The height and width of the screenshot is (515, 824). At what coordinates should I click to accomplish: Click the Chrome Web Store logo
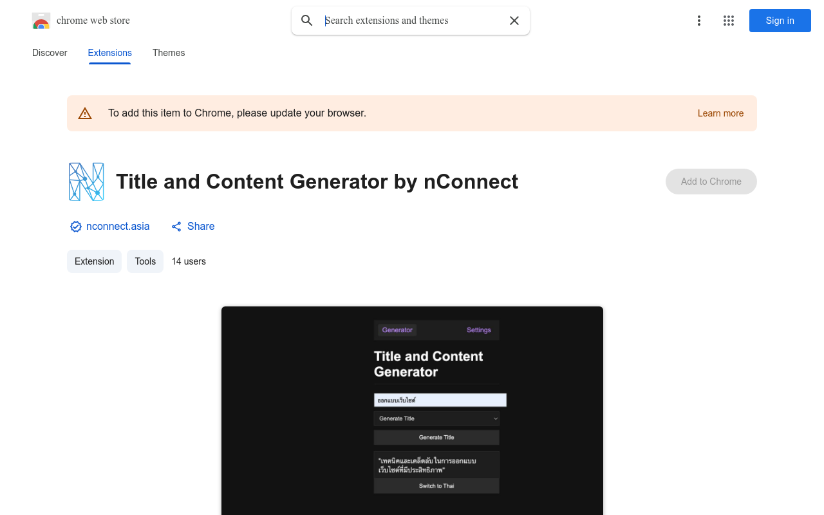41,21
